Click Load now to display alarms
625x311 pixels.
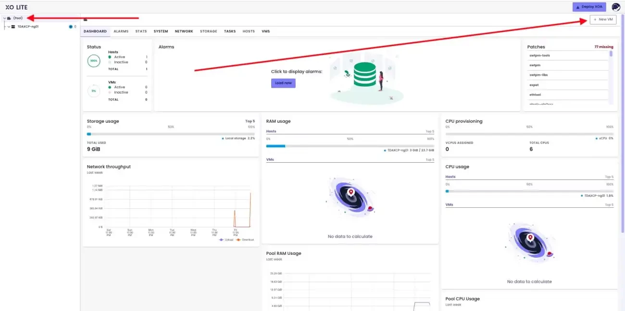click(283, 83)
